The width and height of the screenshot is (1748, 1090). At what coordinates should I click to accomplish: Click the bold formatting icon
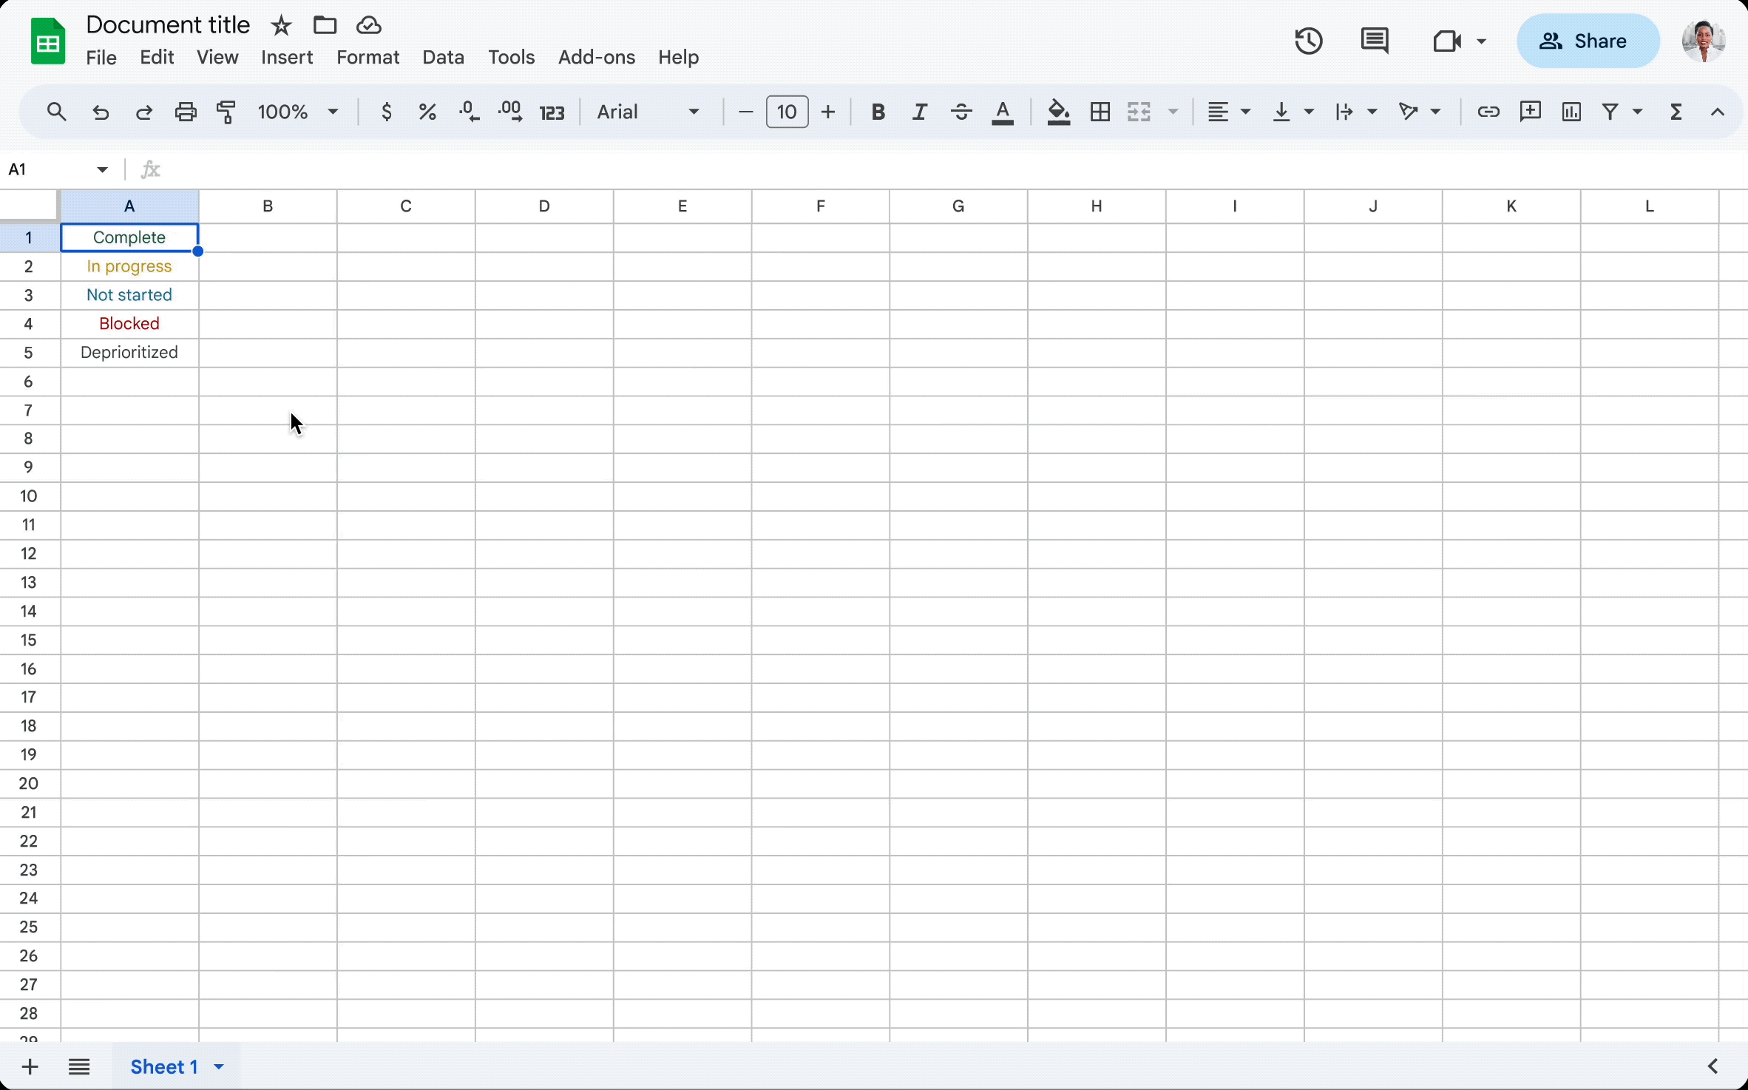[879, 112]
